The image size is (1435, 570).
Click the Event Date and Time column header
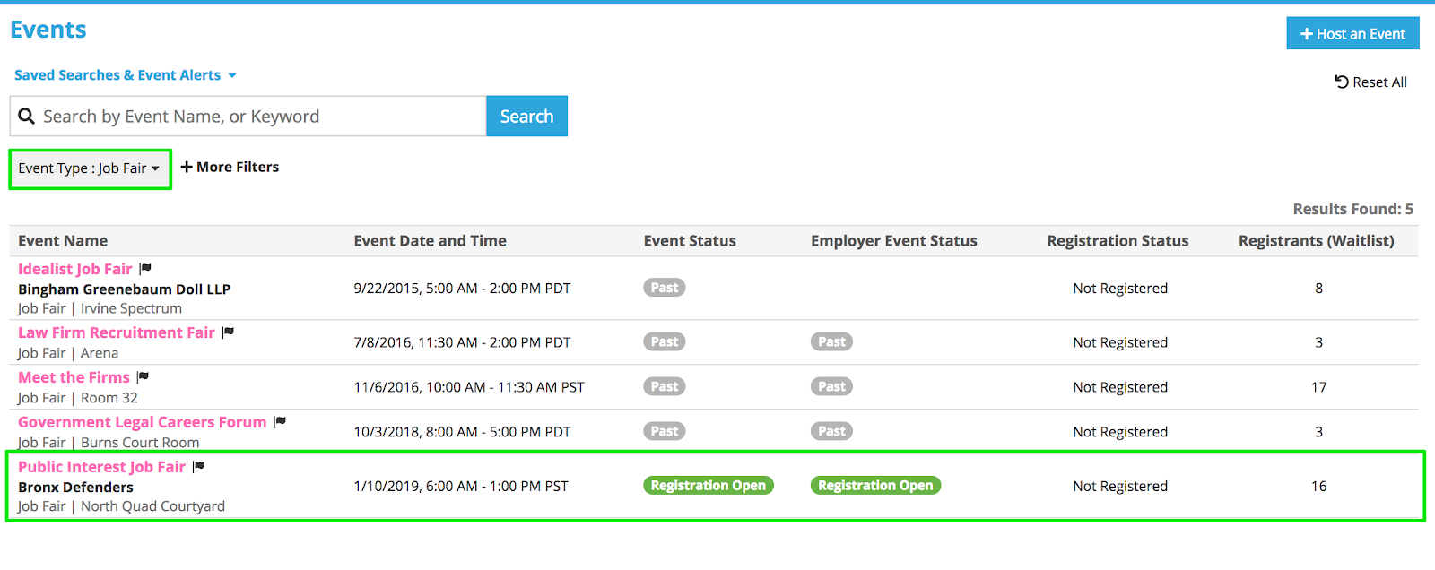coord(430,241)
